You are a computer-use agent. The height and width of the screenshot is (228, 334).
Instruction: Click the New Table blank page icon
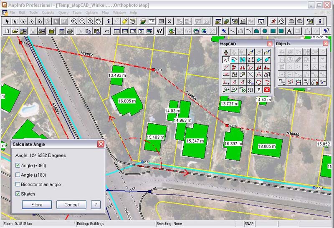pos(7,31)
